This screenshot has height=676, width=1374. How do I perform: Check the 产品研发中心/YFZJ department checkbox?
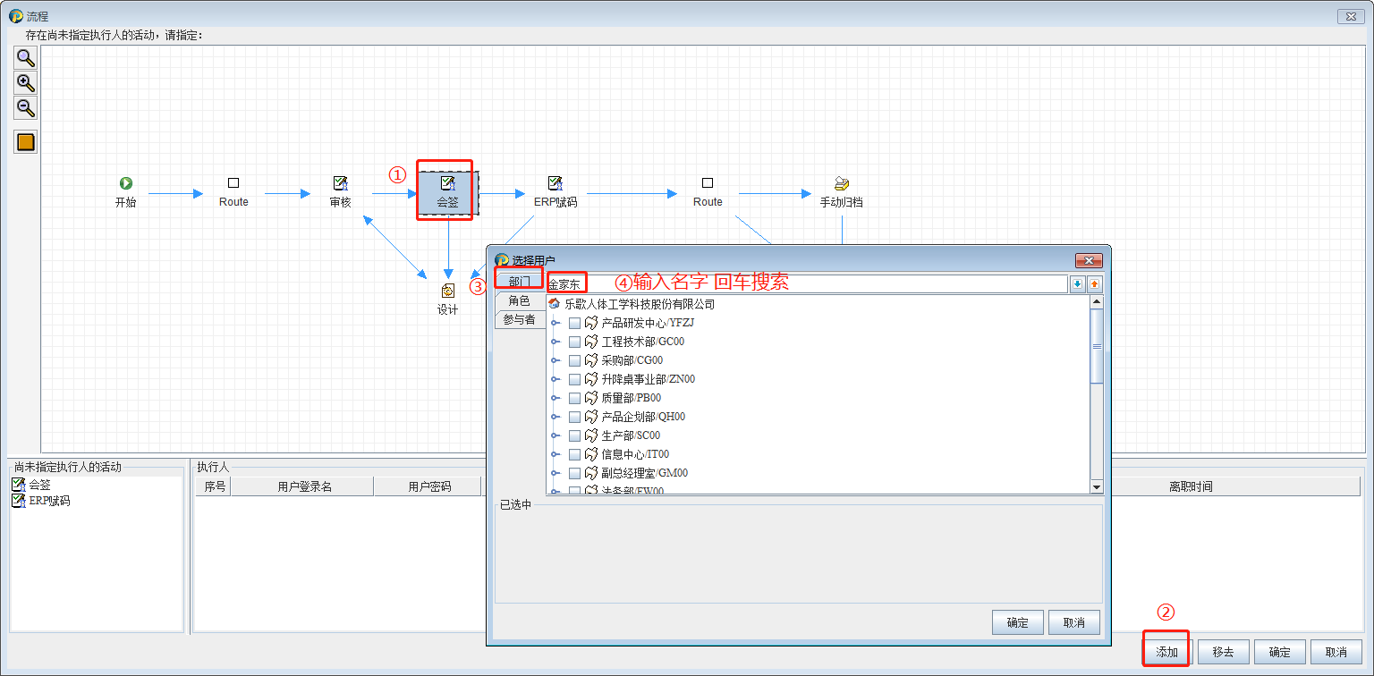click(x=573, y=323)
